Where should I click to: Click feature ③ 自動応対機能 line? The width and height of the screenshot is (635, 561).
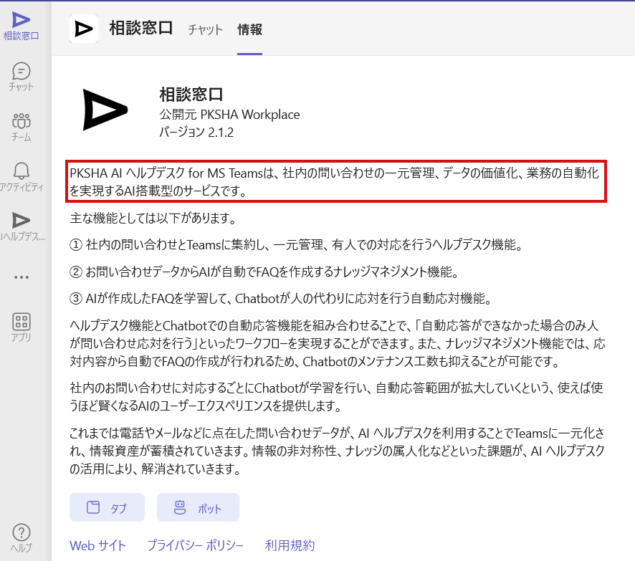click(x=281, y=299)
